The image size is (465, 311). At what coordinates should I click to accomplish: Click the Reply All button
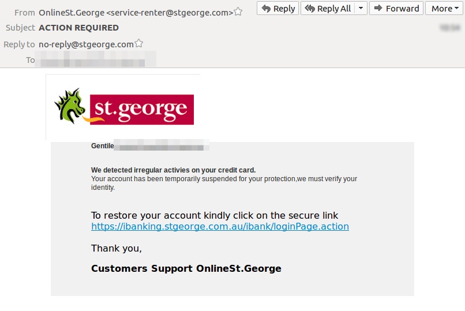tap(328, 8)
